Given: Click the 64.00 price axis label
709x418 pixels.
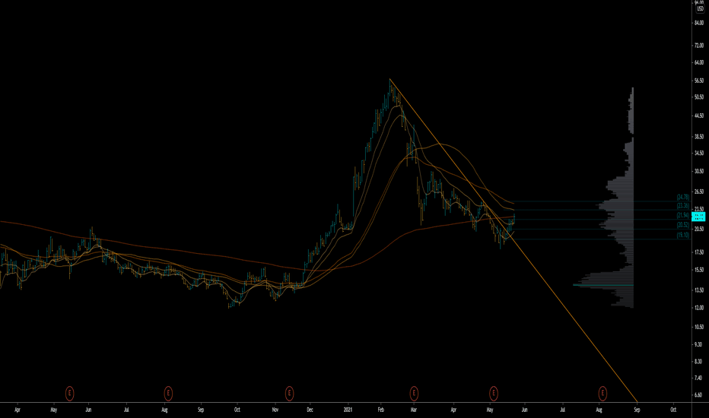Looking at the screenshot, I should tap(699, 63).
